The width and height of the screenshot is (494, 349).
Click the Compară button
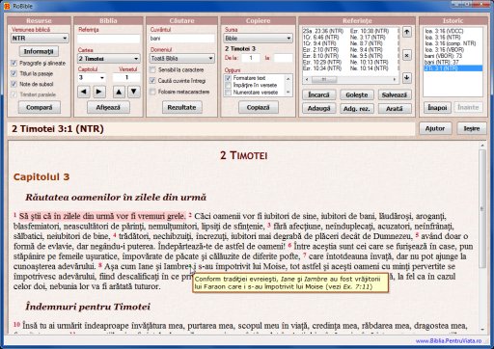[x=39, y=107]
